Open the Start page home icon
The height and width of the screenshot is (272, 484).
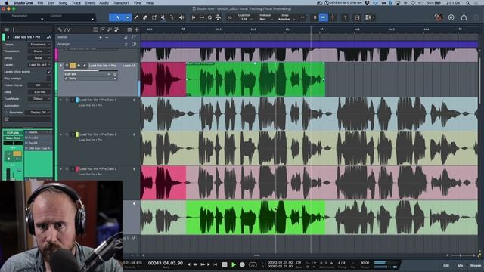[x=464, y=17]
